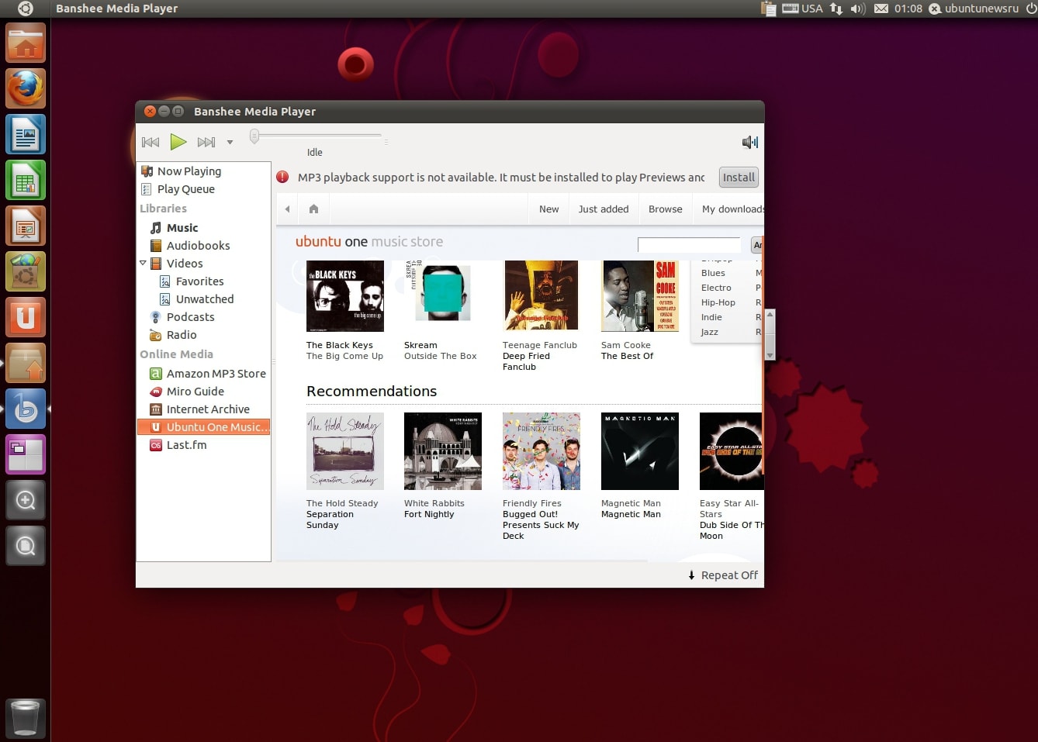Viewport: 1038px width, 742px height.
Task: Start playback with the green play button
Action: point(178,142)
